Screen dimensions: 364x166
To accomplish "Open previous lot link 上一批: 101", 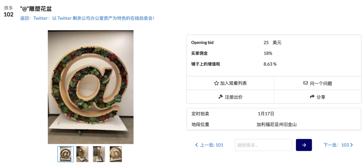I will [209, 145].
